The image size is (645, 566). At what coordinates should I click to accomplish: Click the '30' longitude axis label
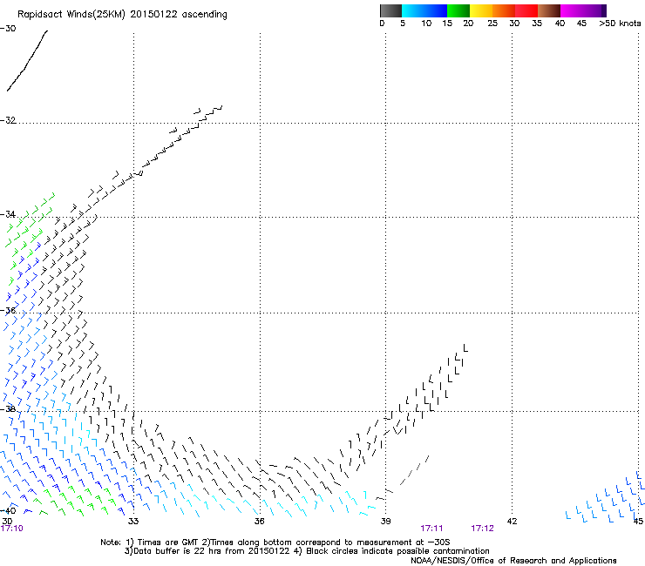[x=7, y=521]
